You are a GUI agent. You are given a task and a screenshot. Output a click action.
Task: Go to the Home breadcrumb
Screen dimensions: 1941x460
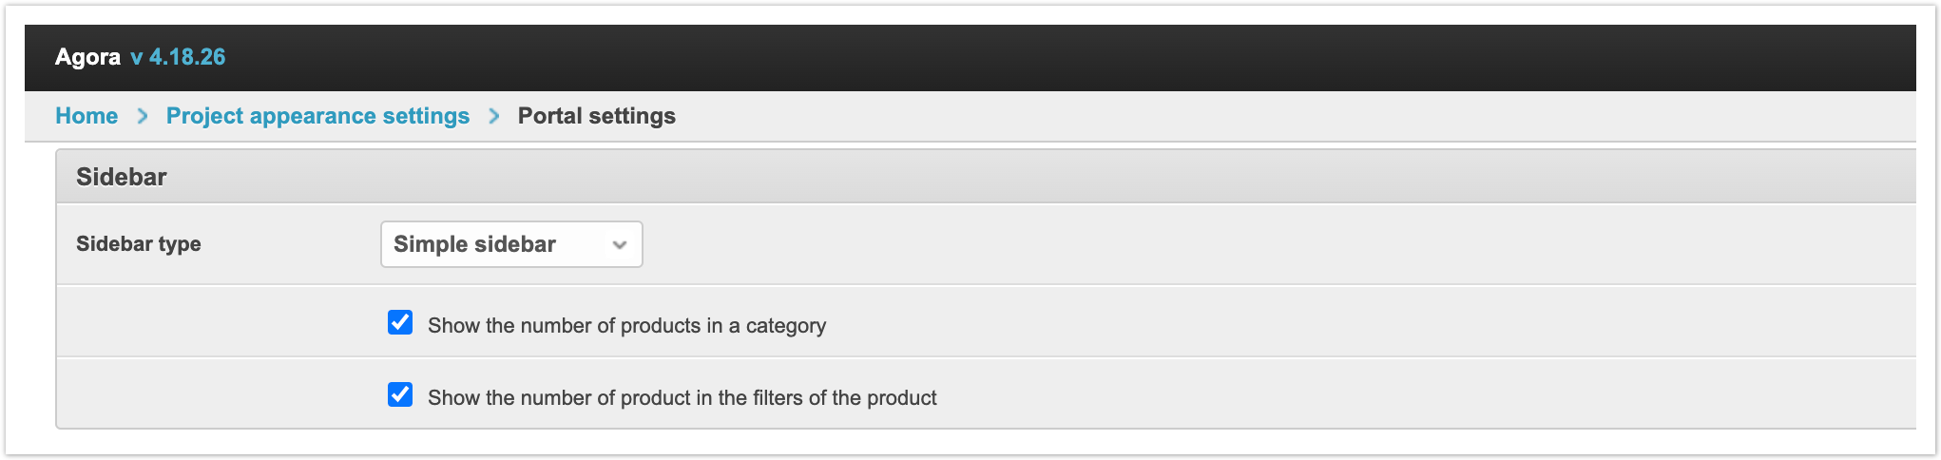point(86,116)
